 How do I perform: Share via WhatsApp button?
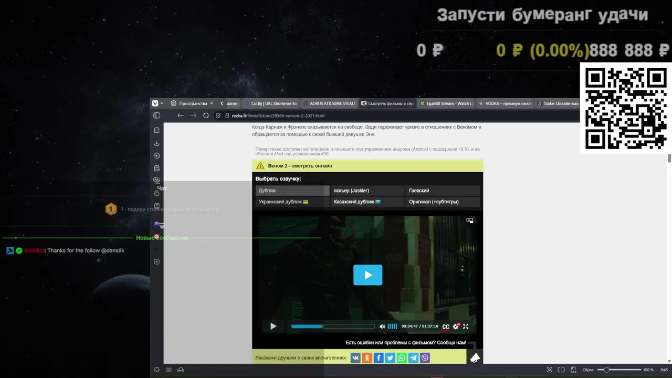(402, 358)
